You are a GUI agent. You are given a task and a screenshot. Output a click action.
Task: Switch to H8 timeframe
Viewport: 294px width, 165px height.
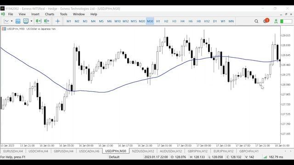(x=199, y=22)
